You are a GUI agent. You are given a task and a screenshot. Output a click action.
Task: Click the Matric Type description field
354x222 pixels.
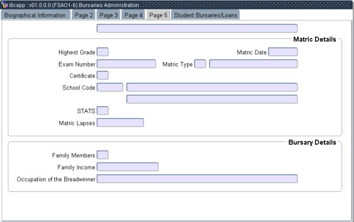click(x=253, y=64)
